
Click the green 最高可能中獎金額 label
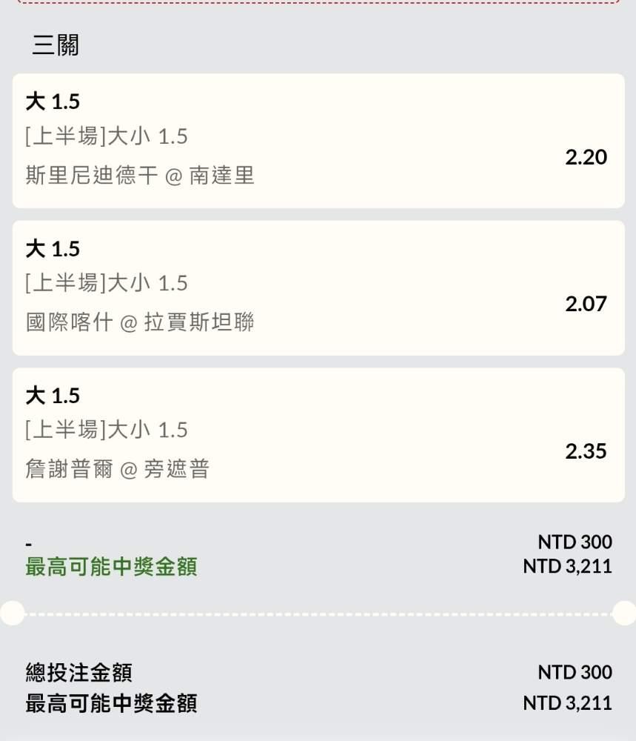[111, 567]
